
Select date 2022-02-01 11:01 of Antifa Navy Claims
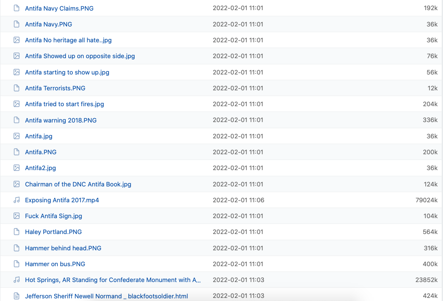[238, 8]
